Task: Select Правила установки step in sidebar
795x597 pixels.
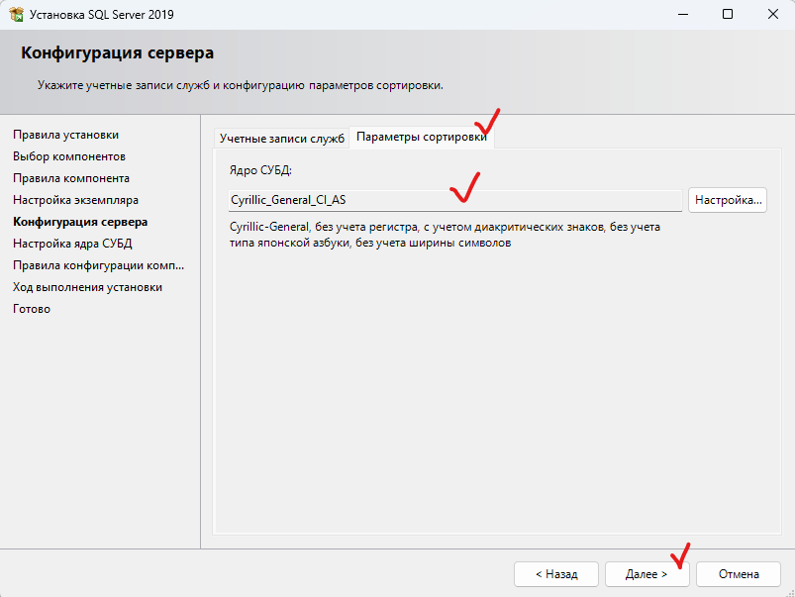Action: [x=66, y=135]
